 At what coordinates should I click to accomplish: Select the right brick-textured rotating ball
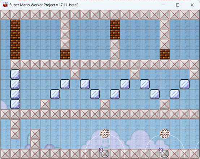click(165, 134)
